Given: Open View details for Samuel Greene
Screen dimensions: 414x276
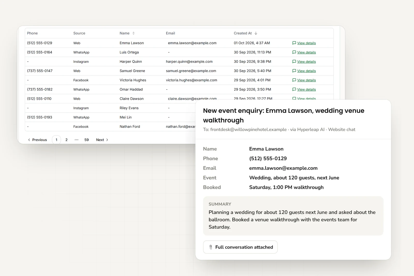Looking at the screenshot, I should point(306,71).
